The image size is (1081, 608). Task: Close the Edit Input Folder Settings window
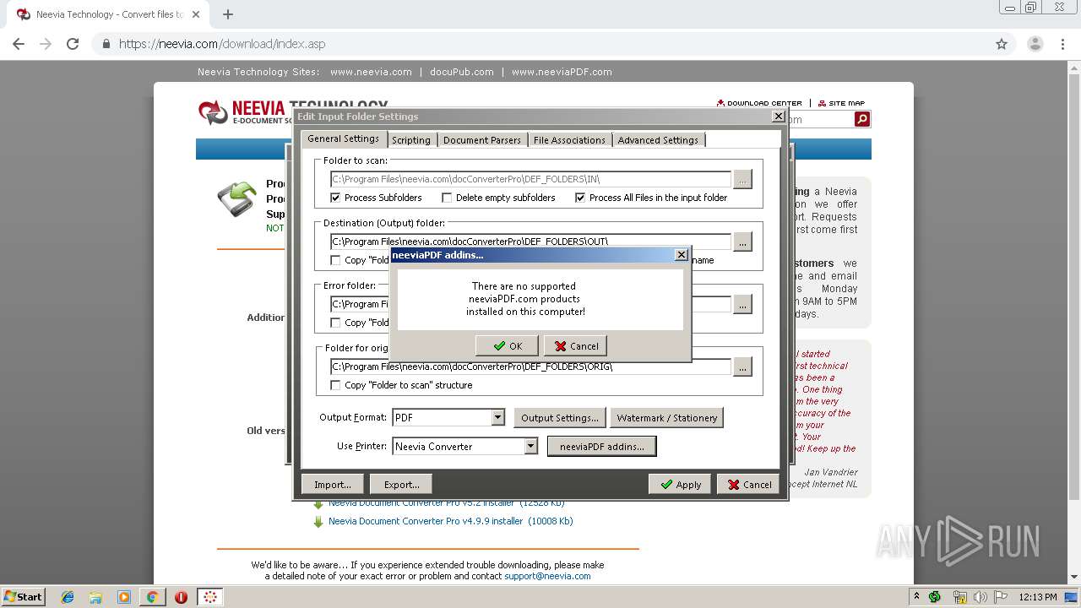coord(779,117)
